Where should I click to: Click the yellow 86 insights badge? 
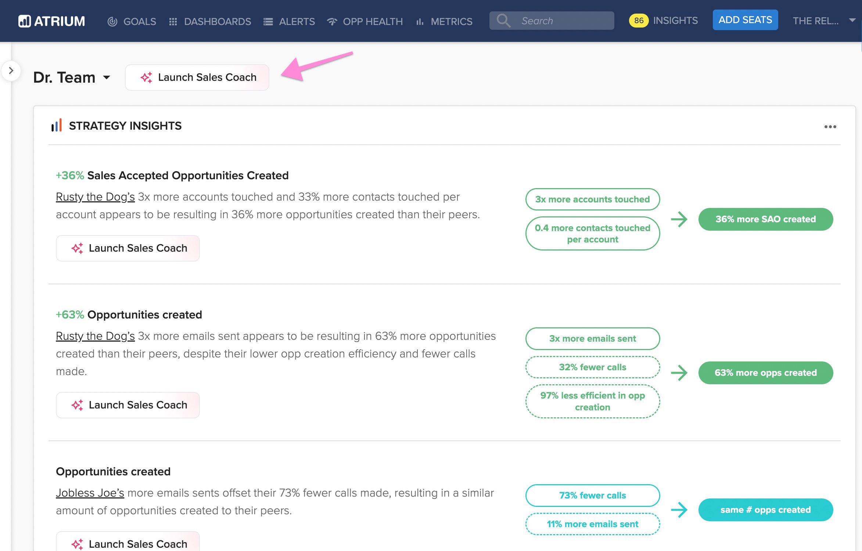coord(639,21)
